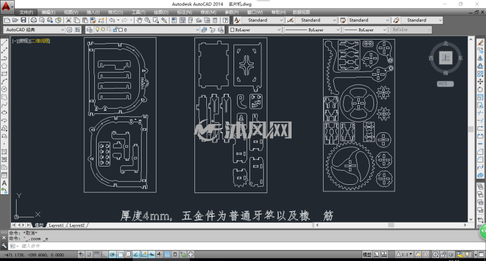Switch to the Layout1 tab
486x261 pixels.
tap(56, 225)
